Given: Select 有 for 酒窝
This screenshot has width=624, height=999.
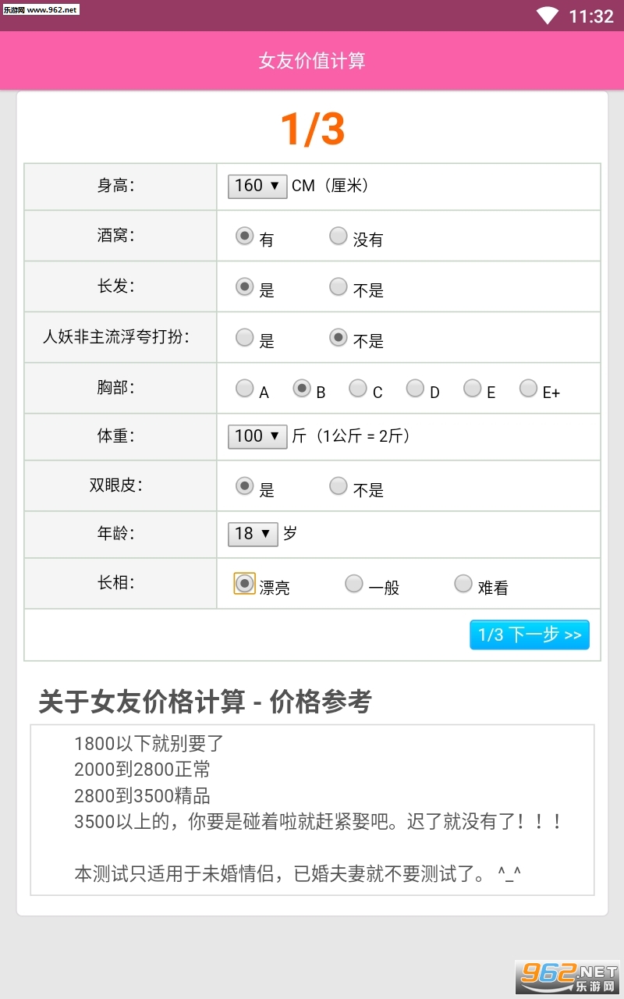Looking at the screenshot, I should coord(245,236).
